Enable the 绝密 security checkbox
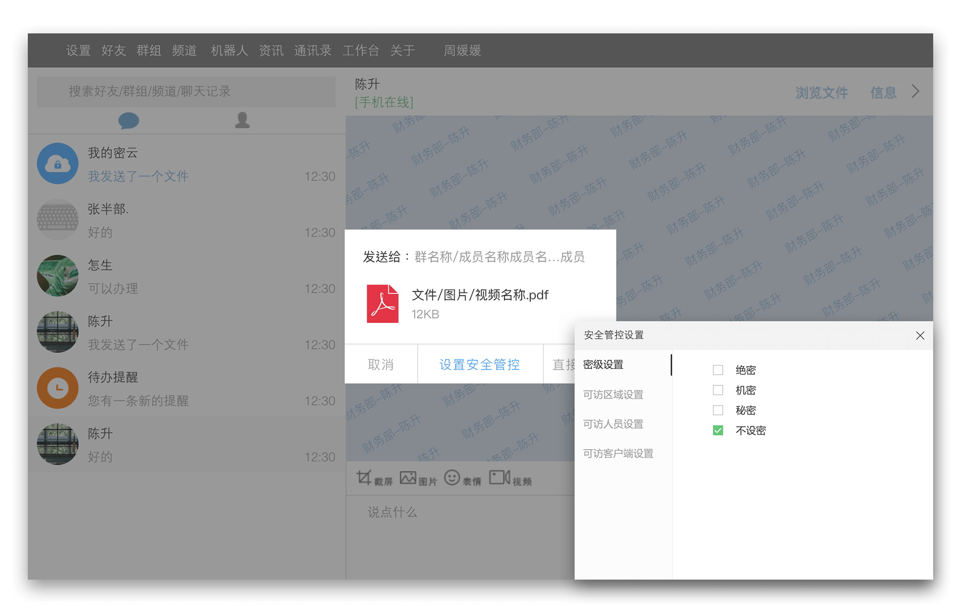Viewport: 961px width, 613px height. (718, 370)
